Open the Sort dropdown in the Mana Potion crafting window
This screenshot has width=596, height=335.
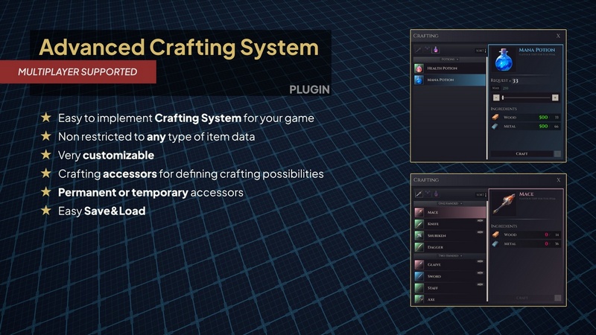point(480,51)
